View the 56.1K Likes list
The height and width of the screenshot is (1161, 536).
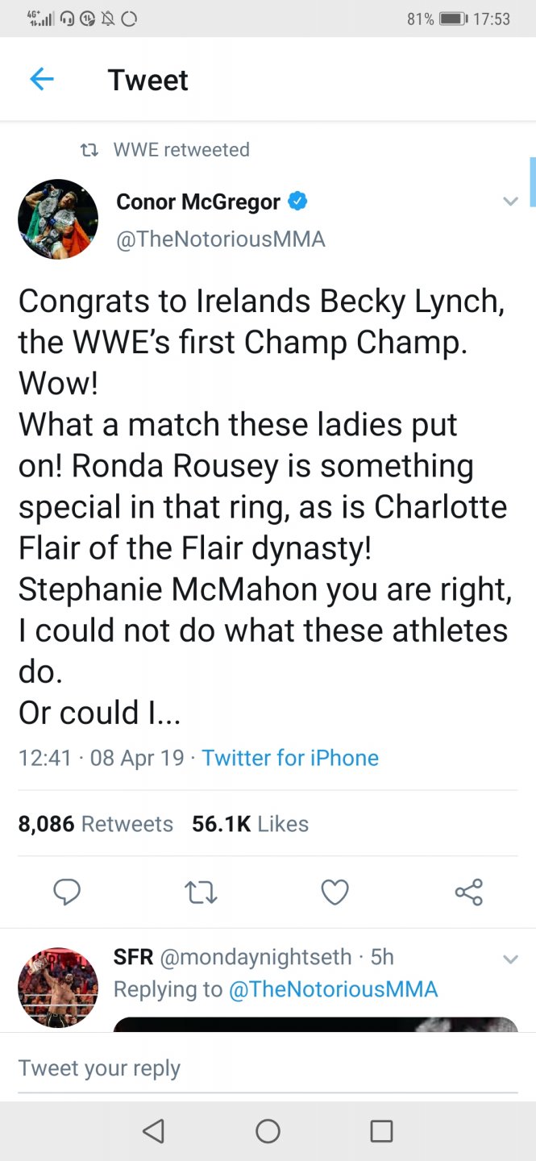point(250,824)
